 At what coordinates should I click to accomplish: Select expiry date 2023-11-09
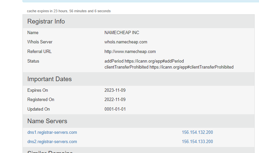(x=115, y=90)
